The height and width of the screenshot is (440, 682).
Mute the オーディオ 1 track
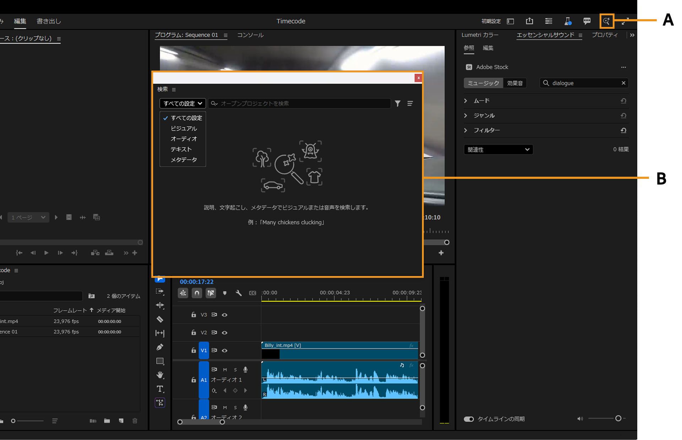pyautogui.click(x=225, y=369)
